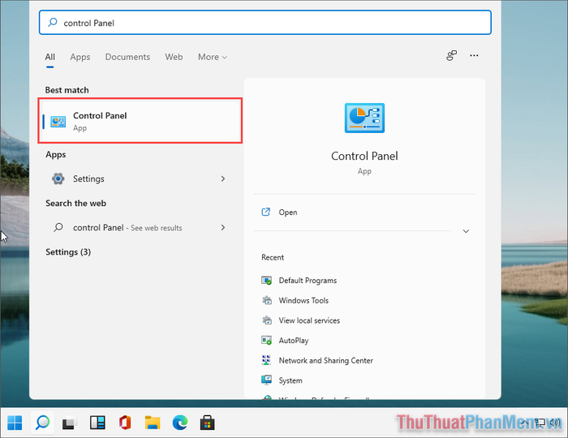Open View local services from Recent
Screen dimensions: 568x438
309,320
